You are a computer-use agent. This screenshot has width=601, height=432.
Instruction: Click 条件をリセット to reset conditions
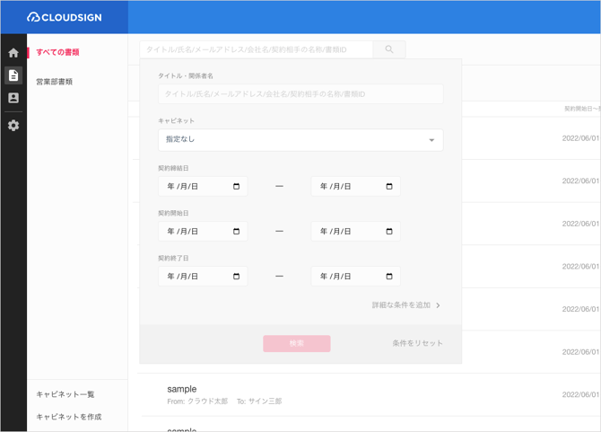[417, 343]
